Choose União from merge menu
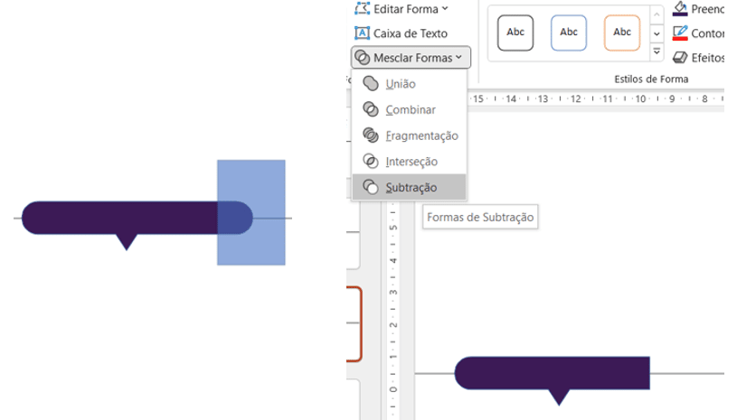Screen dimensions: 737x420 [x=409, y=84]
